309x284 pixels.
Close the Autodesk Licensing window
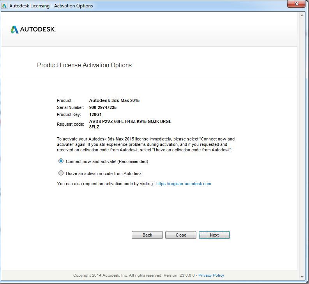coord(297,4)
